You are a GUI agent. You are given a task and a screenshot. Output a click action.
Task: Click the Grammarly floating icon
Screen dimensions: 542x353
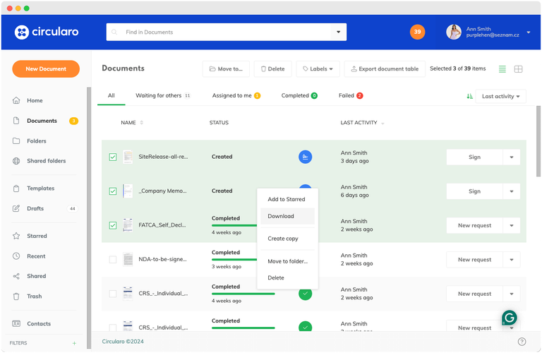click(509, 318)
